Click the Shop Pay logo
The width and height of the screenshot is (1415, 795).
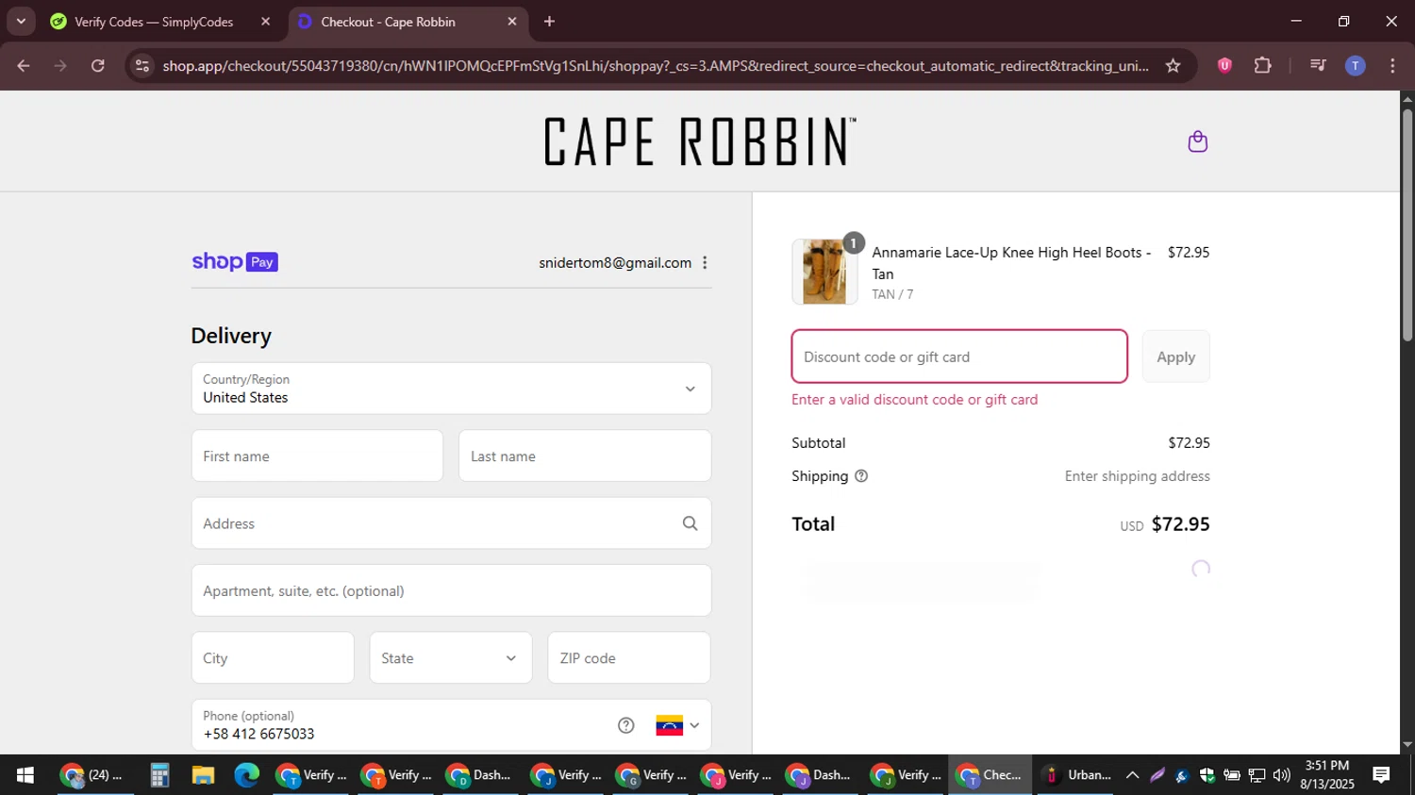(235, 262)
